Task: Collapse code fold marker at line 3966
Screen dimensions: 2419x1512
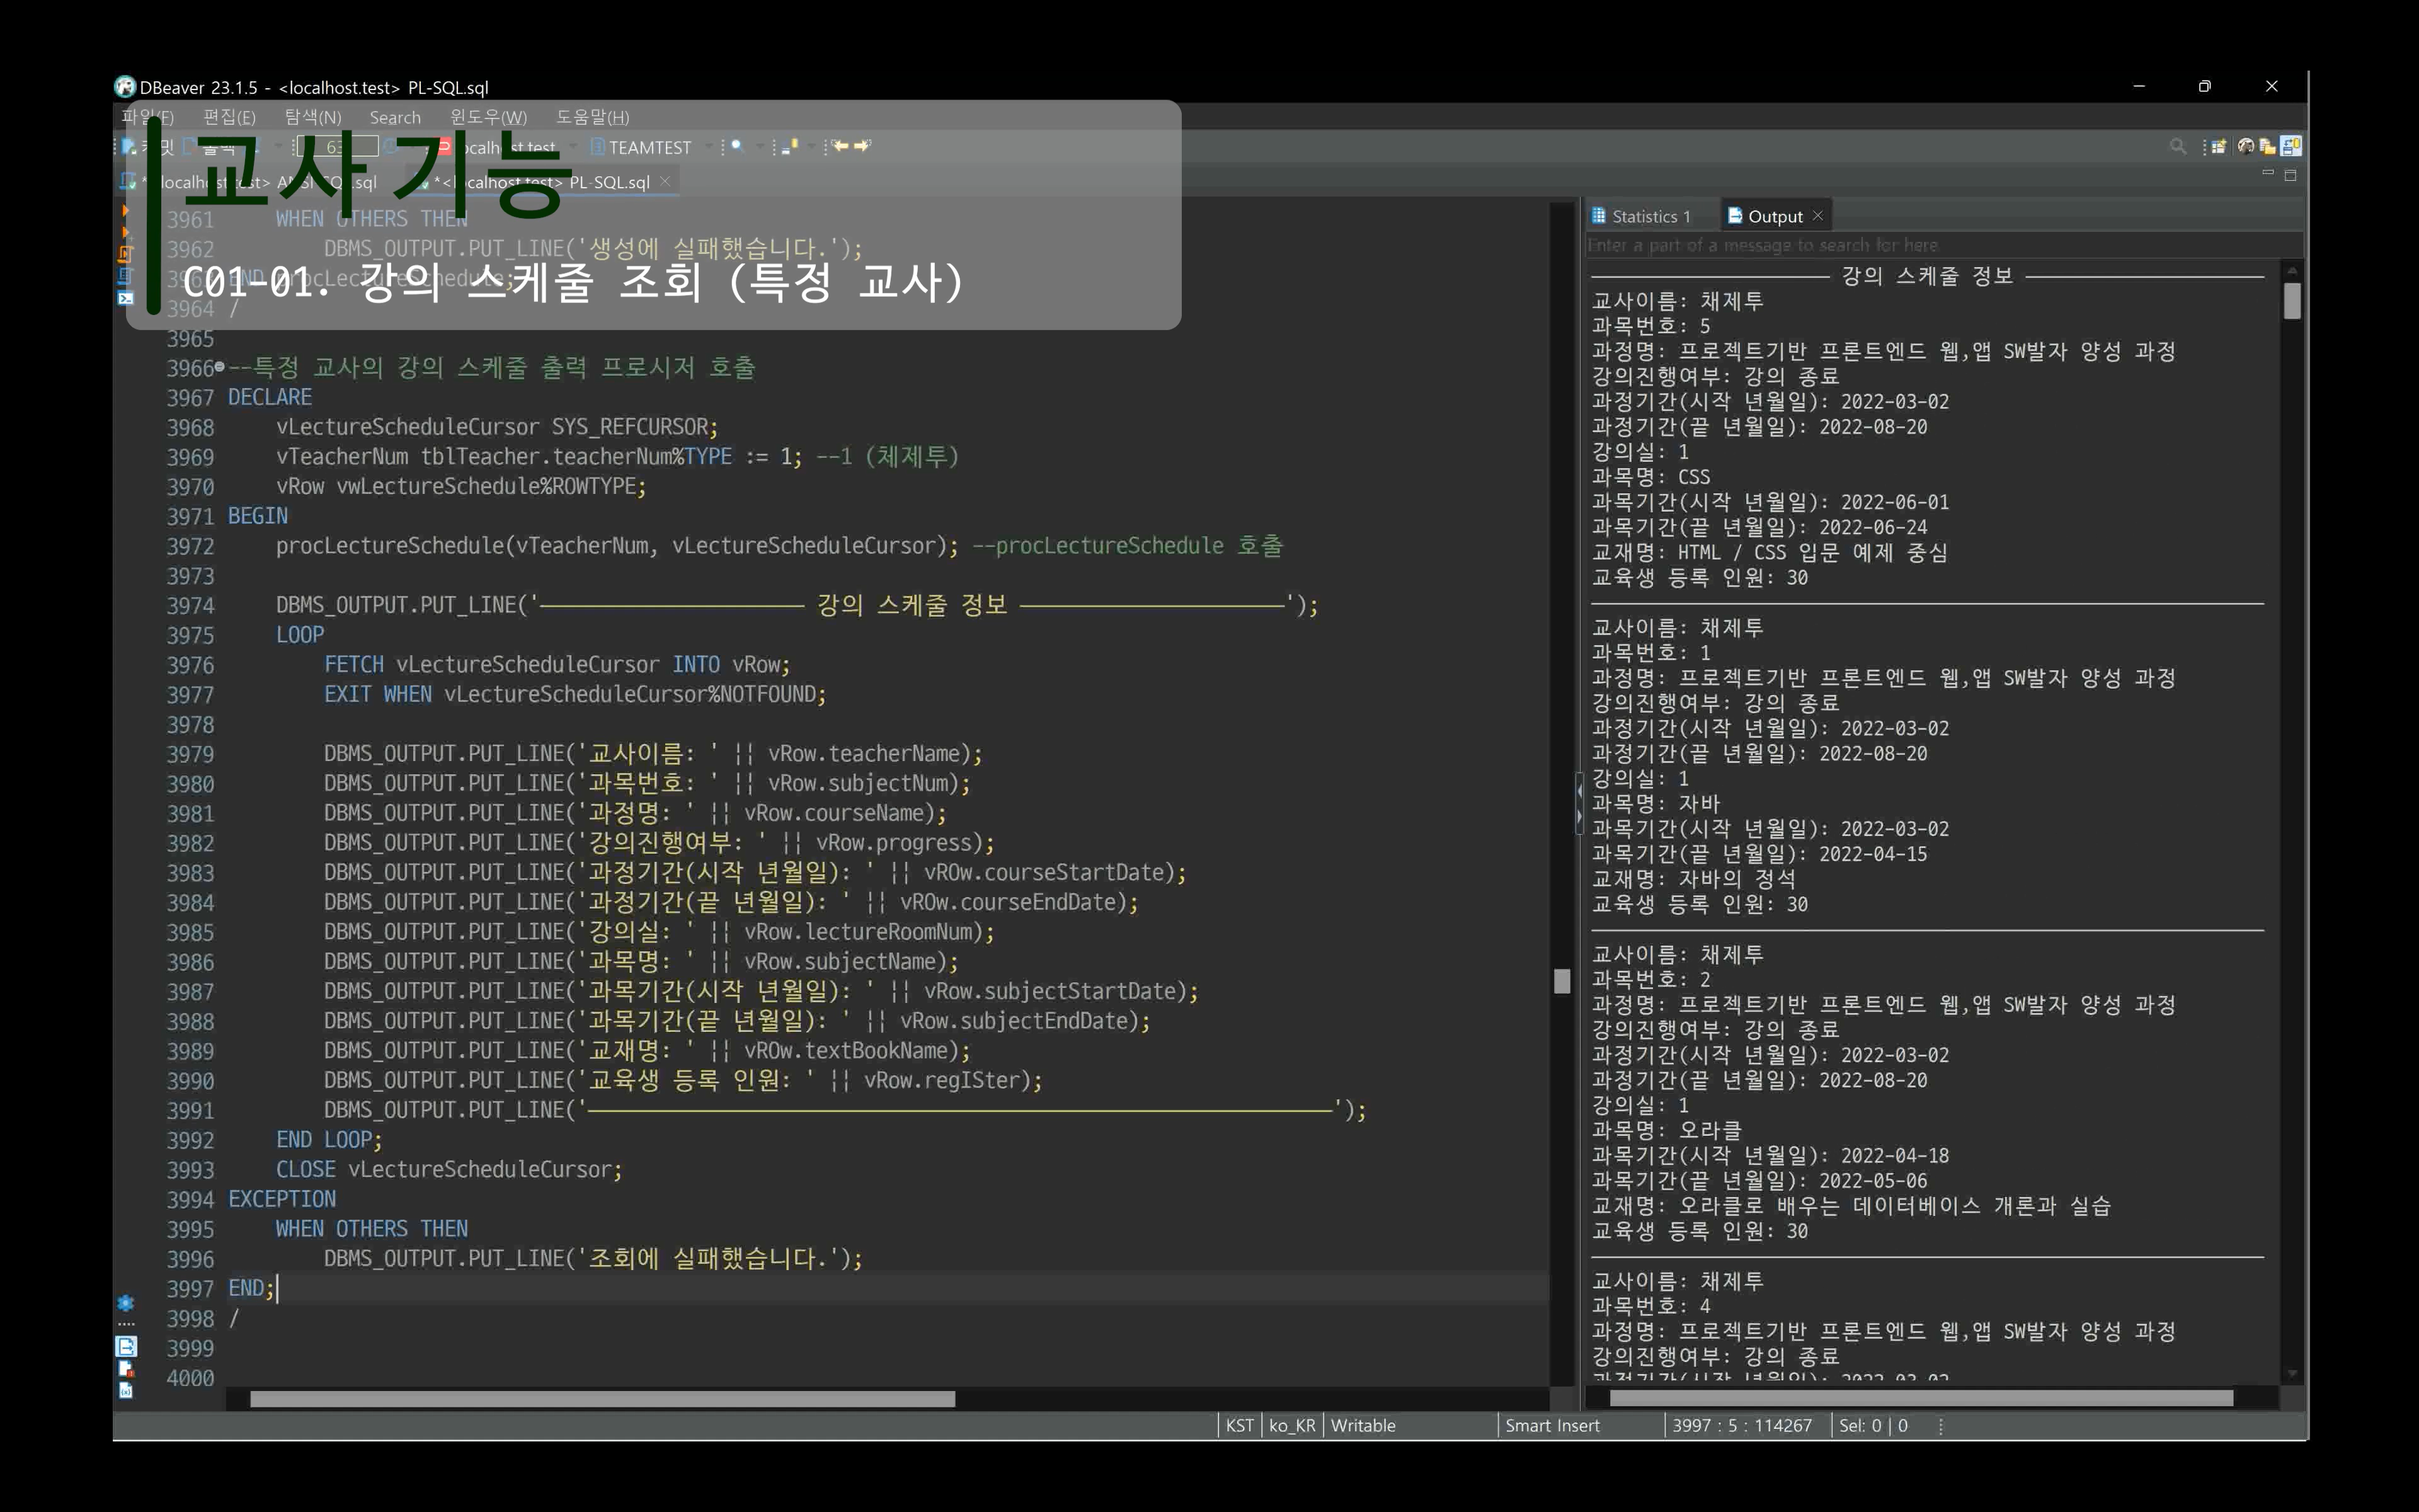Action: (220, 367)
